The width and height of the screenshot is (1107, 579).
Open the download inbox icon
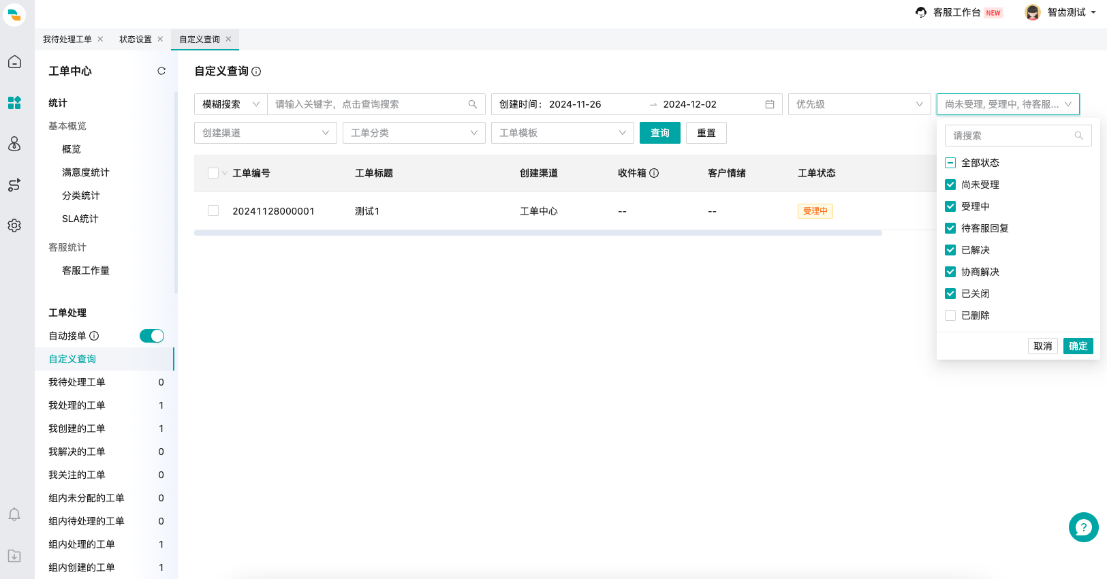click(x=14, y=555)
